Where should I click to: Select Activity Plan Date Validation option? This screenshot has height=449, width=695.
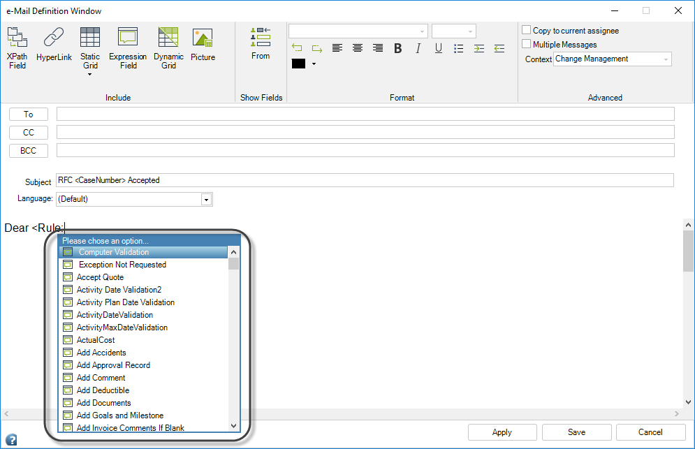(x=143, y=302)
